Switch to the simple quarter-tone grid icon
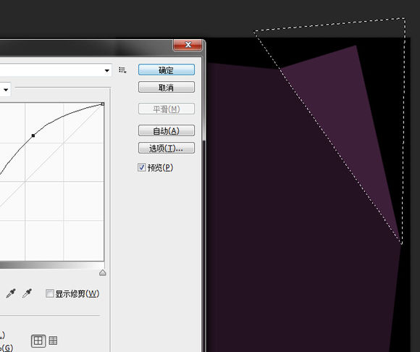The width and height of the screenshot is (420, 352). pyautogui.click(x=38, y=340)
